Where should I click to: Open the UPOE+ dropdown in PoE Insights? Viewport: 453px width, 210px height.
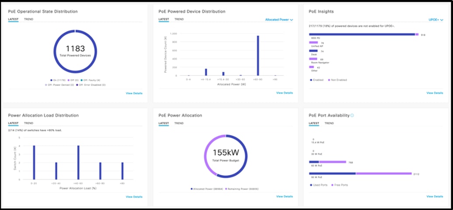436,20
